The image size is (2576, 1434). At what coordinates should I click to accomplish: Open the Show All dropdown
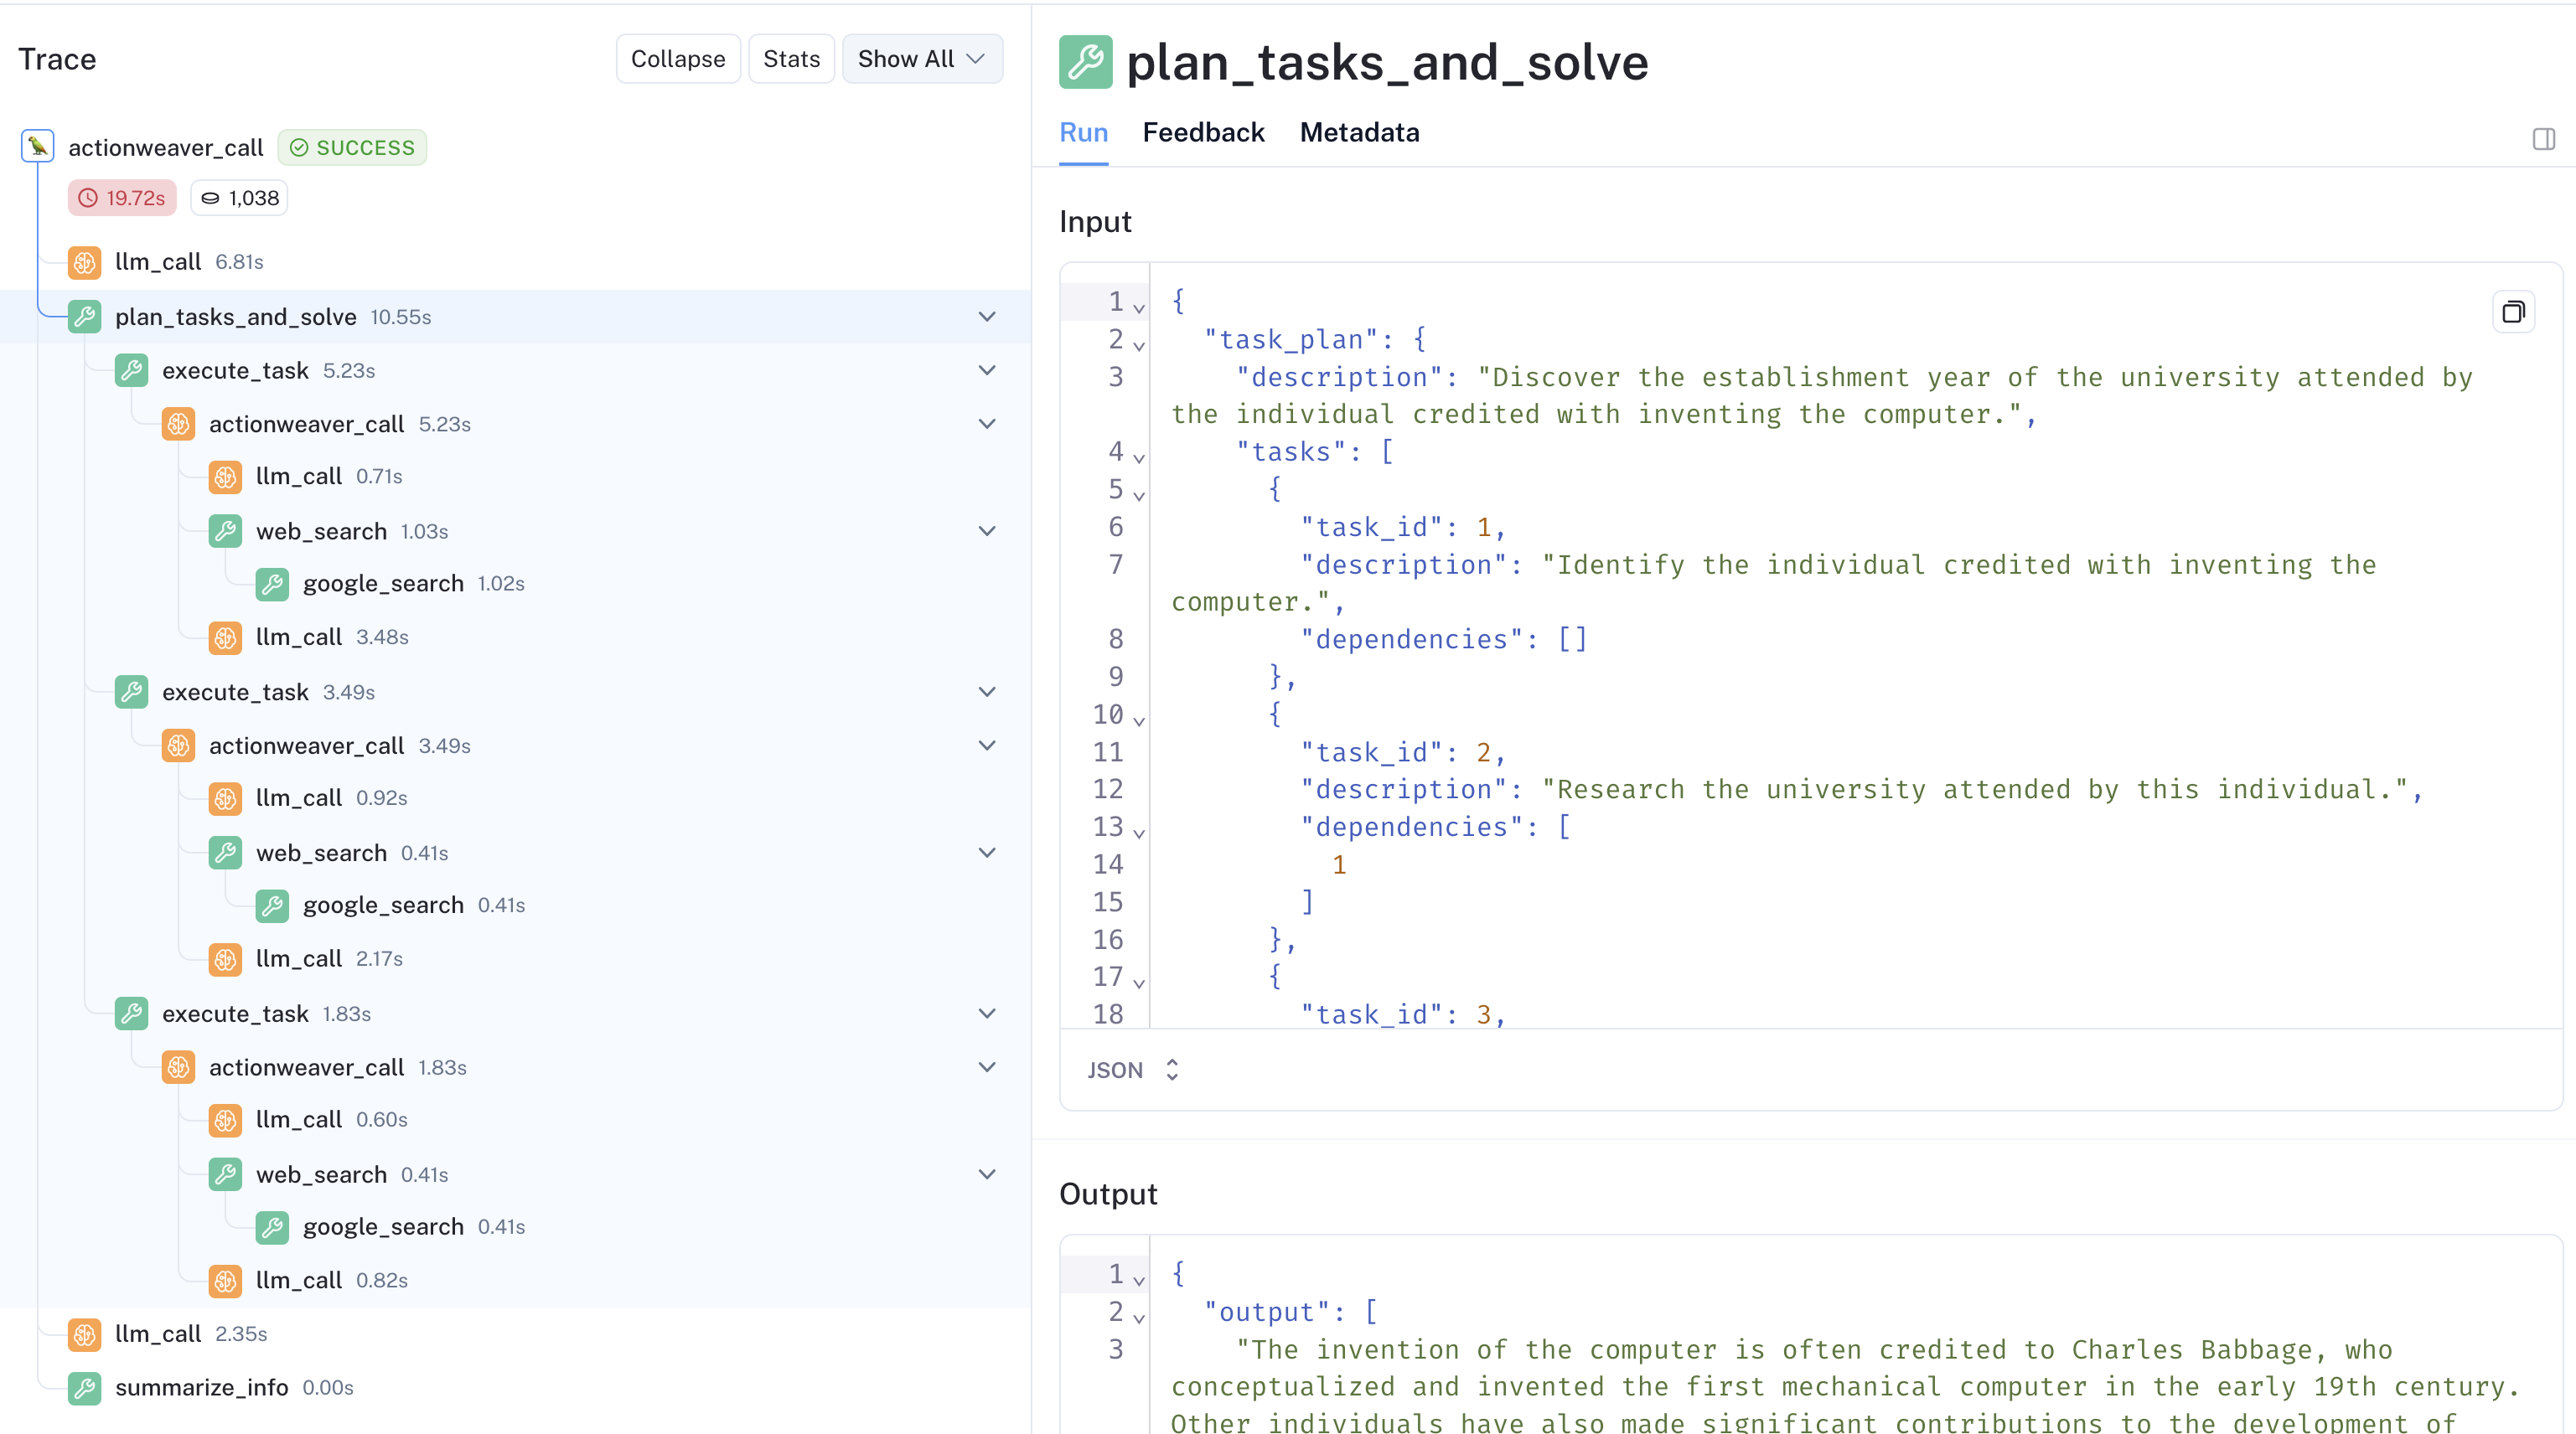[922, 59]
